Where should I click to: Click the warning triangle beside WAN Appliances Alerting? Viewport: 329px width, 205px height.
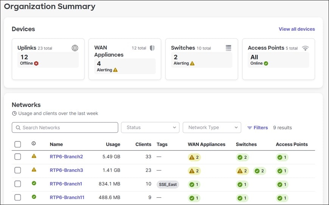[115, 70]
